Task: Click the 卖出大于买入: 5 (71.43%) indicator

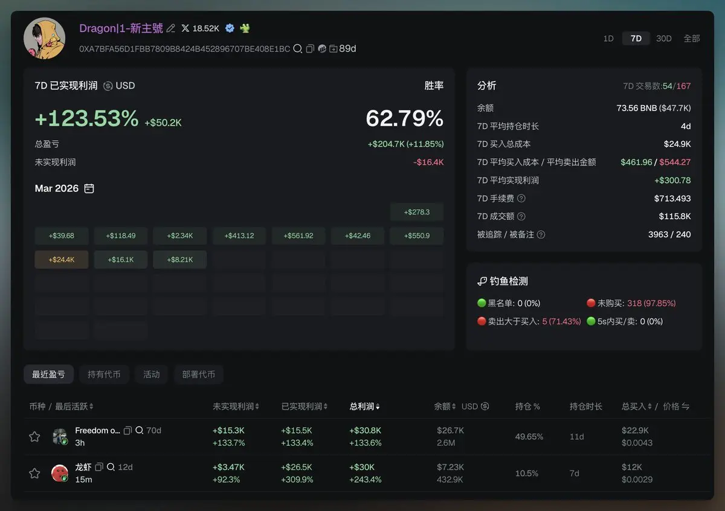Action: tap(529, 321)
